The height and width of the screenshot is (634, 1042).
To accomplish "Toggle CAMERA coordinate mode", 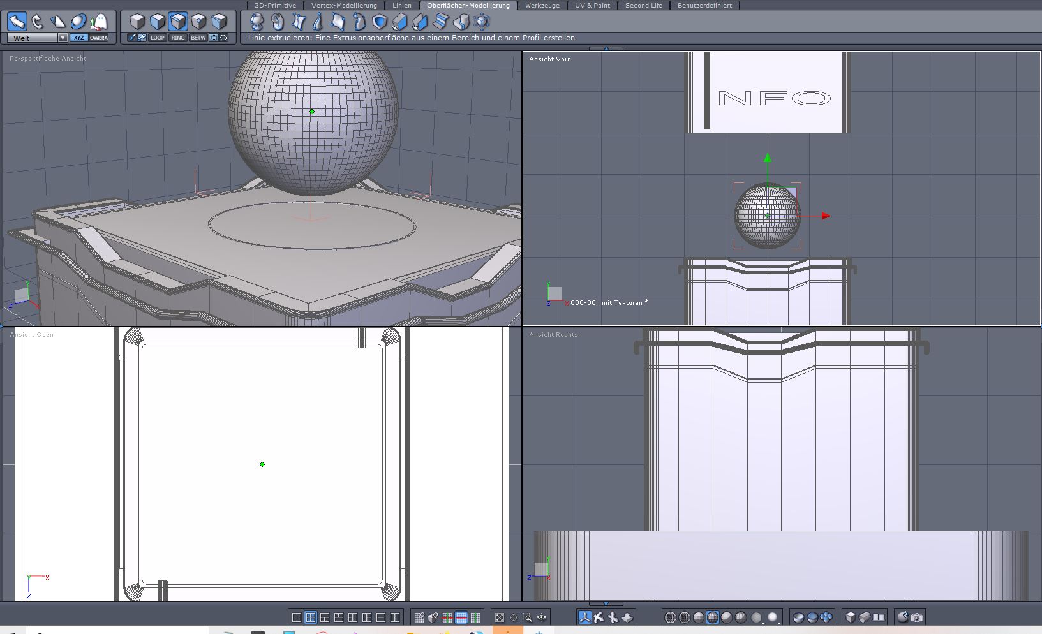I will pyautogui.click(x=99, y=38).
